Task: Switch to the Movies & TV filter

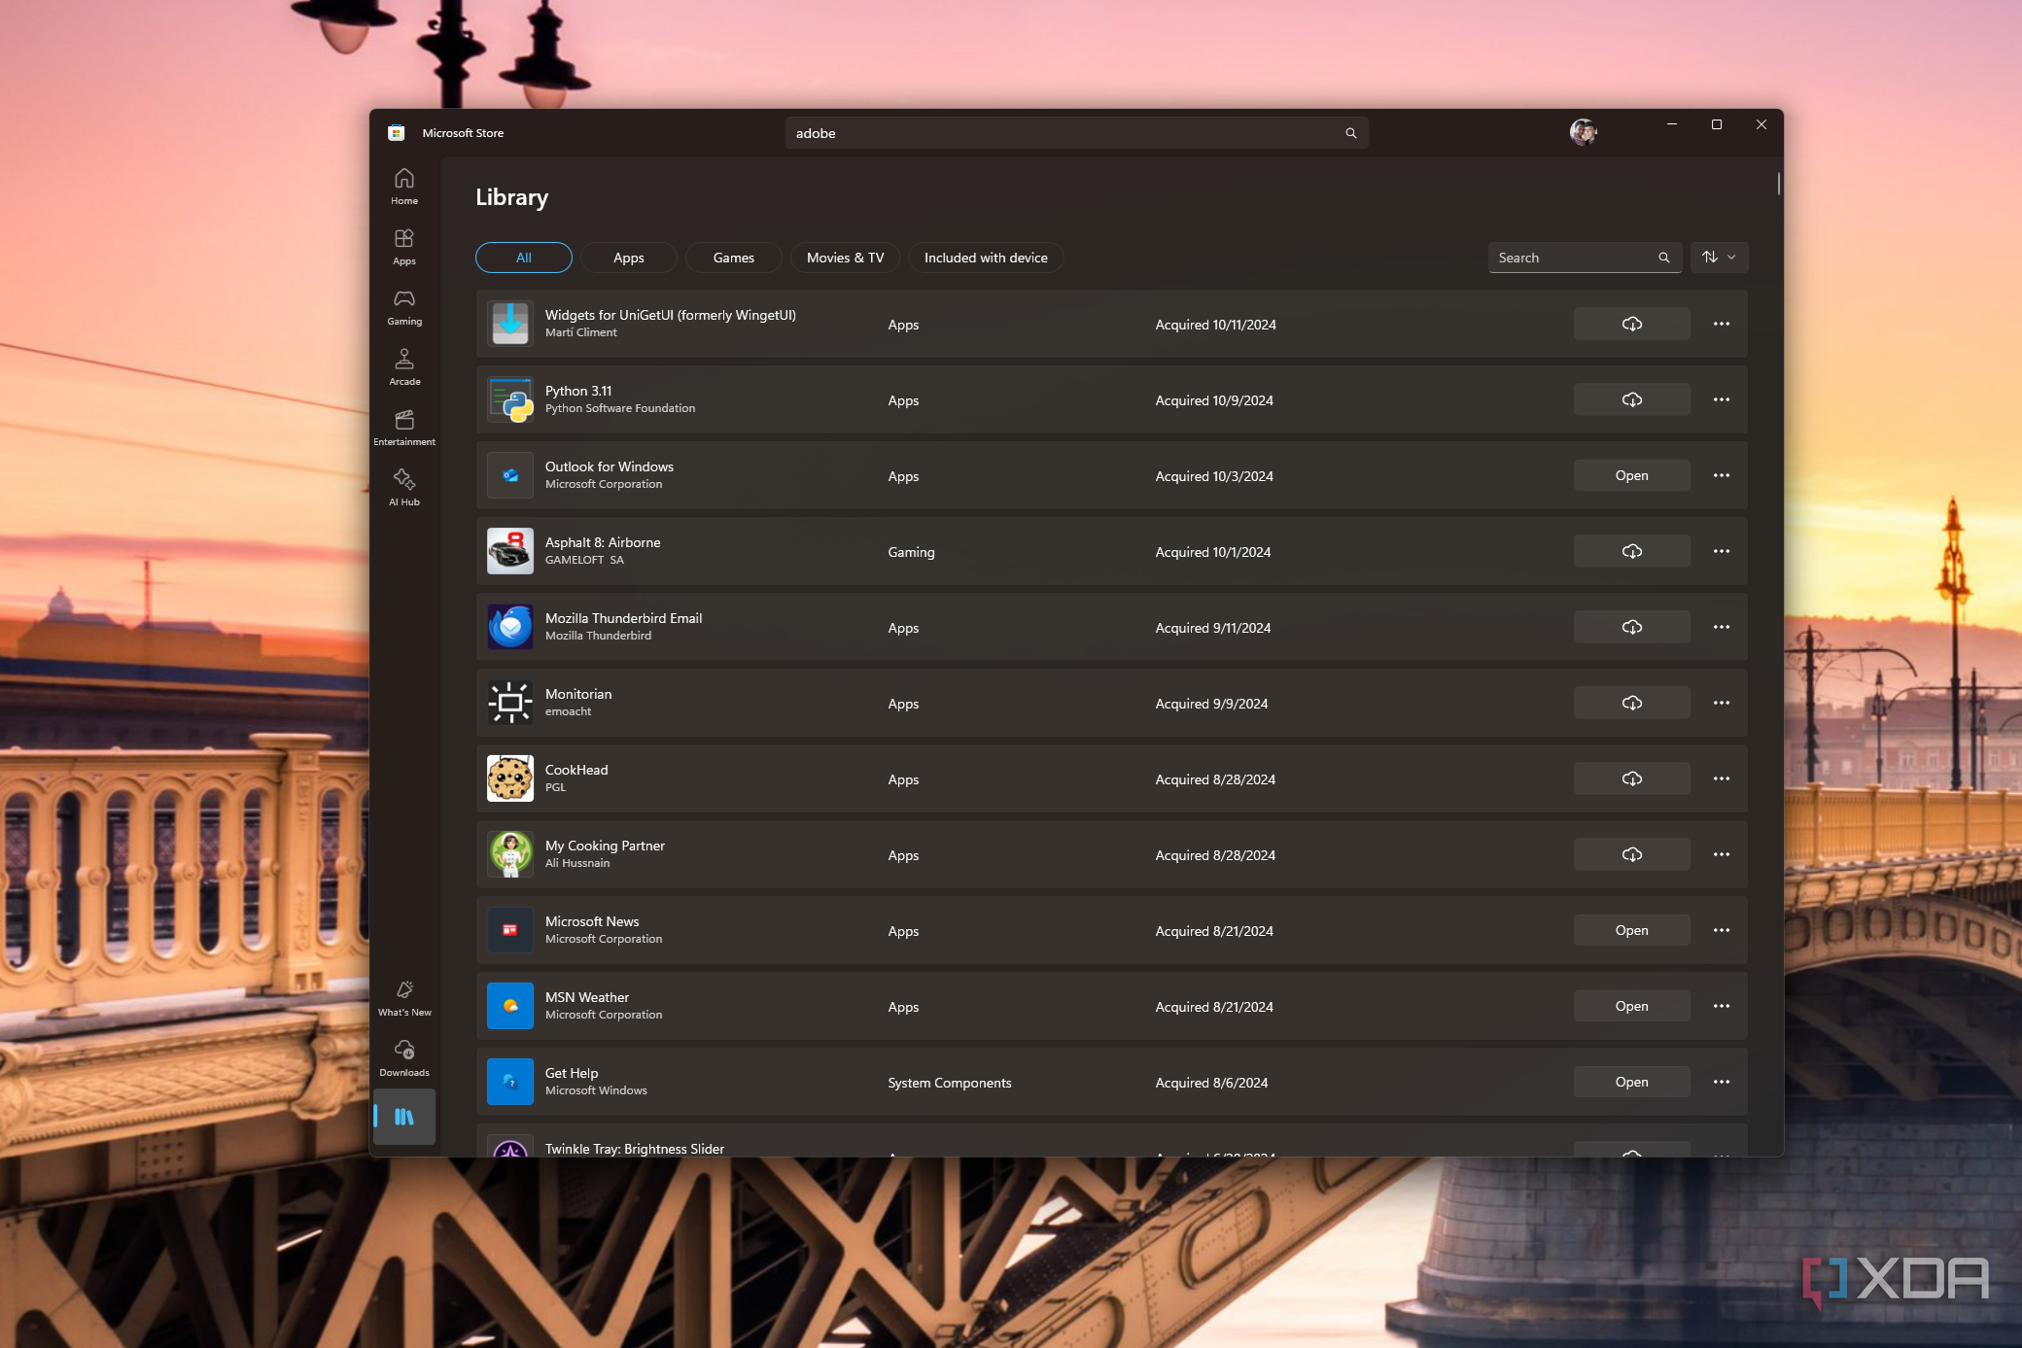Action: [x=844, y=258]
